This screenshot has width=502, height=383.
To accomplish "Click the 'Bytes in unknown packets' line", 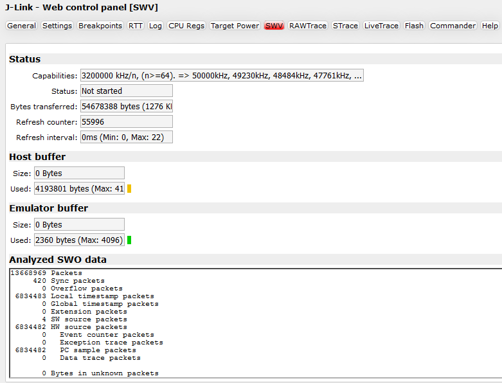I will point(100,373).
